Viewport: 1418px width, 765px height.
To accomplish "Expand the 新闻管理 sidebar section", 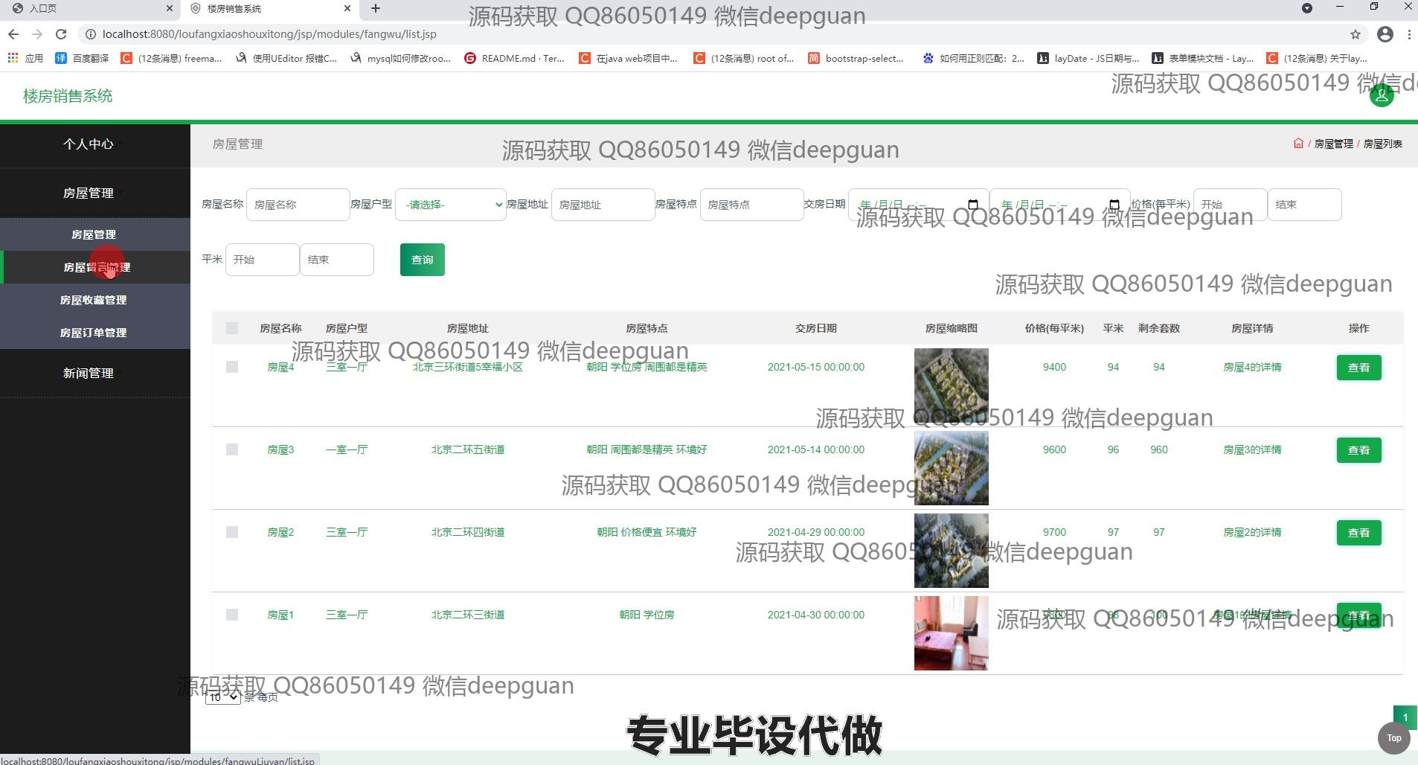I will (x=89, y=373).
